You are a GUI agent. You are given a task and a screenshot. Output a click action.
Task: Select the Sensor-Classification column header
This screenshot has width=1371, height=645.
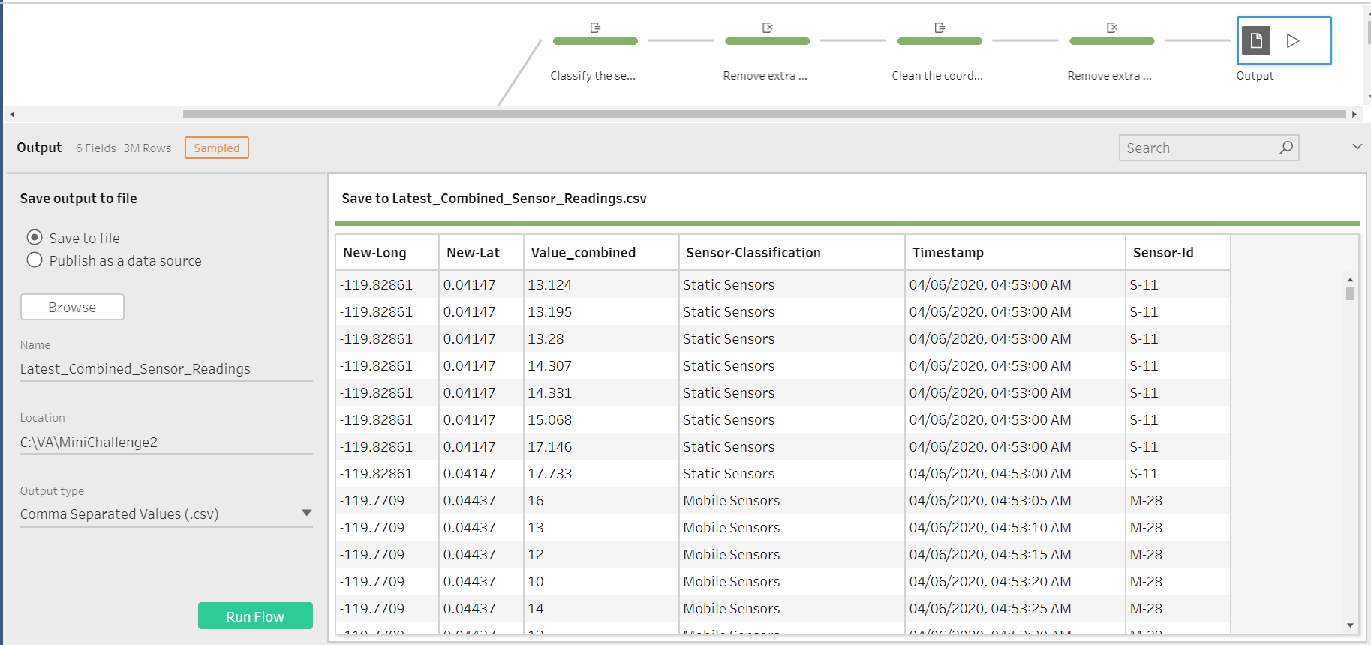pos(792,253)
